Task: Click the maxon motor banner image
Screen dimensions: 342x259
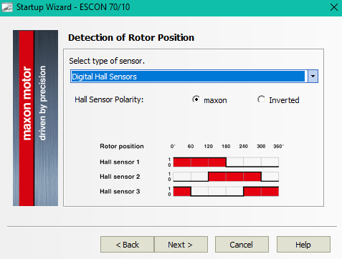Action: pyautogui.click(x=35, y=118)
